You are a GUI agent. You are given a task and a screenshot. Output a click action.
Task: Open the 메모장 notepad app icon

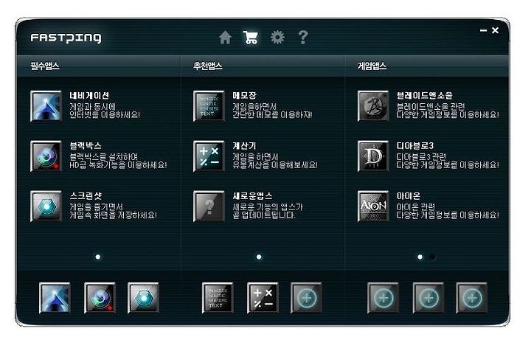(x=209, y=106)
